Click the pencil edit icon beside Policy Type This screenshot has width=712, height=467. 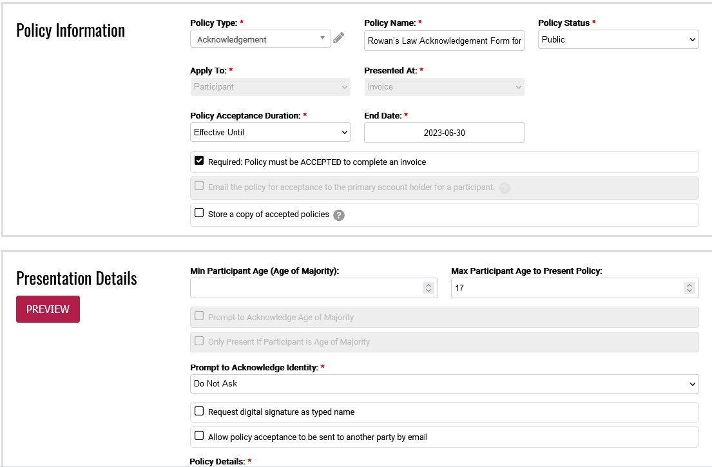click(339, 39)
